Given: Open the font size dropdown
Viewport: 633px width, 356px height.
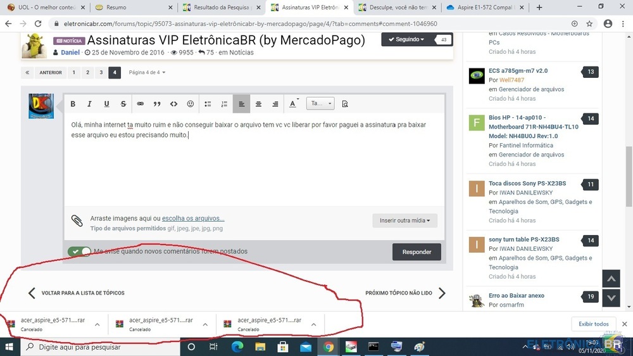Looking at the screenshot, I should 320,104.
